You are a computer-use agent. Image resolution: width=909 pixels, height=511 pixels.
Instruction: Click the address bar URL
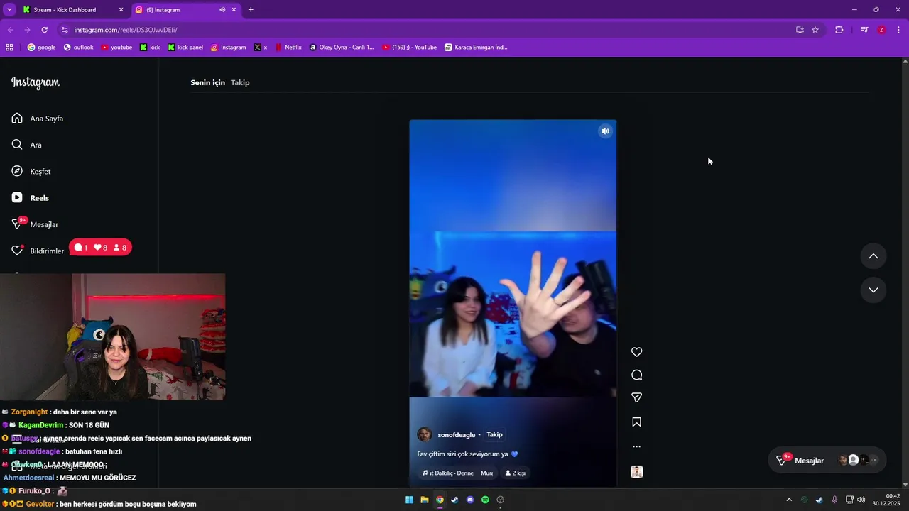pyautogui.click(x=126, y=30)
